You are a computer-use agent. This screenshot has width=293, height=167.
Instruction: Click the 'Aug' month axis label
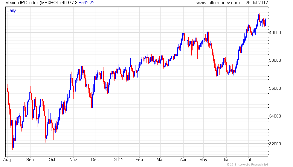[7, 160]
